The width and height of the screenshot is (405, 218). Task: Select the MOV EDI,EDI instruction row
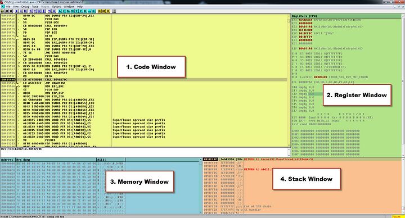[x=143, y=87]
